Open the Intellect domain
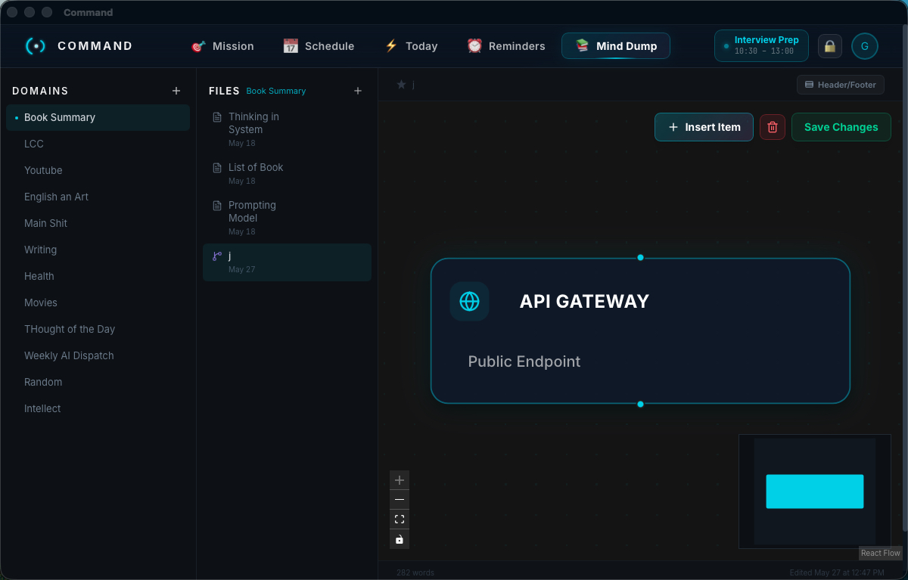Image resolution: width=908 pixels, height=580 pixels. (x=98, y=408)
